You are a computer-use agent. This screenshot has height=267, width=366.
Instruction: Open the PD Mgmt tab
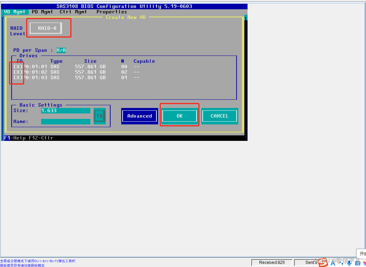click(x=42, y=12)
